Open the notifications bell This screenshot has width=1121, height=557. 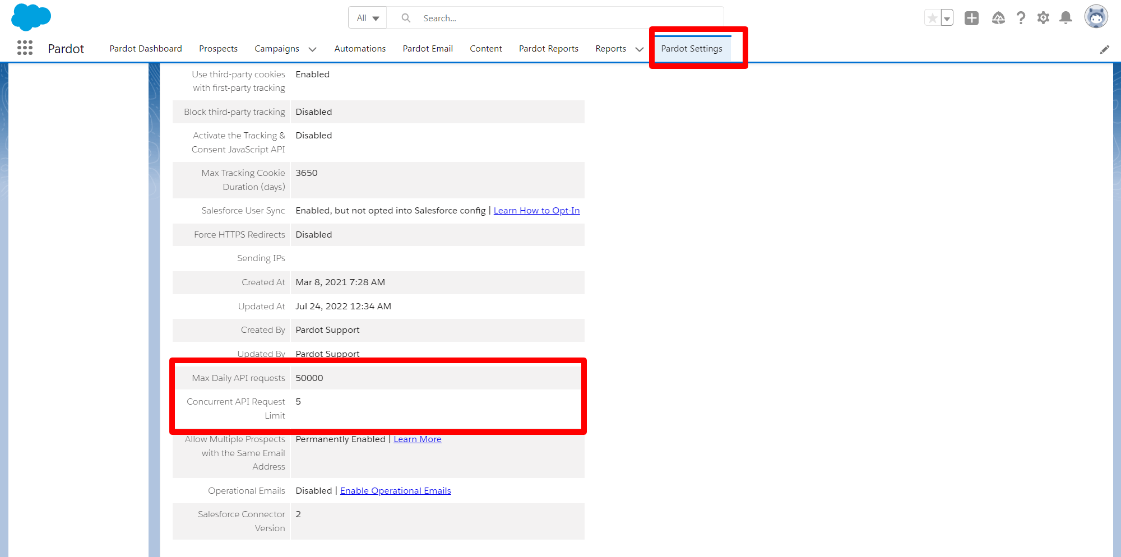pos(1066,18)
